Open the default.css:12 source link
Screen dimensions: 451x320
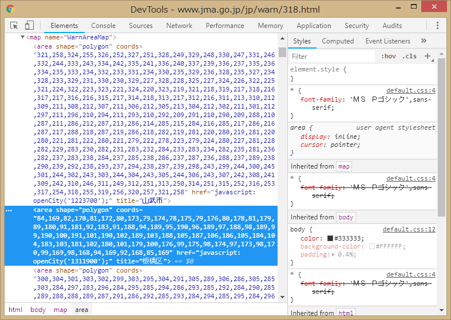(x=409, y=229)
